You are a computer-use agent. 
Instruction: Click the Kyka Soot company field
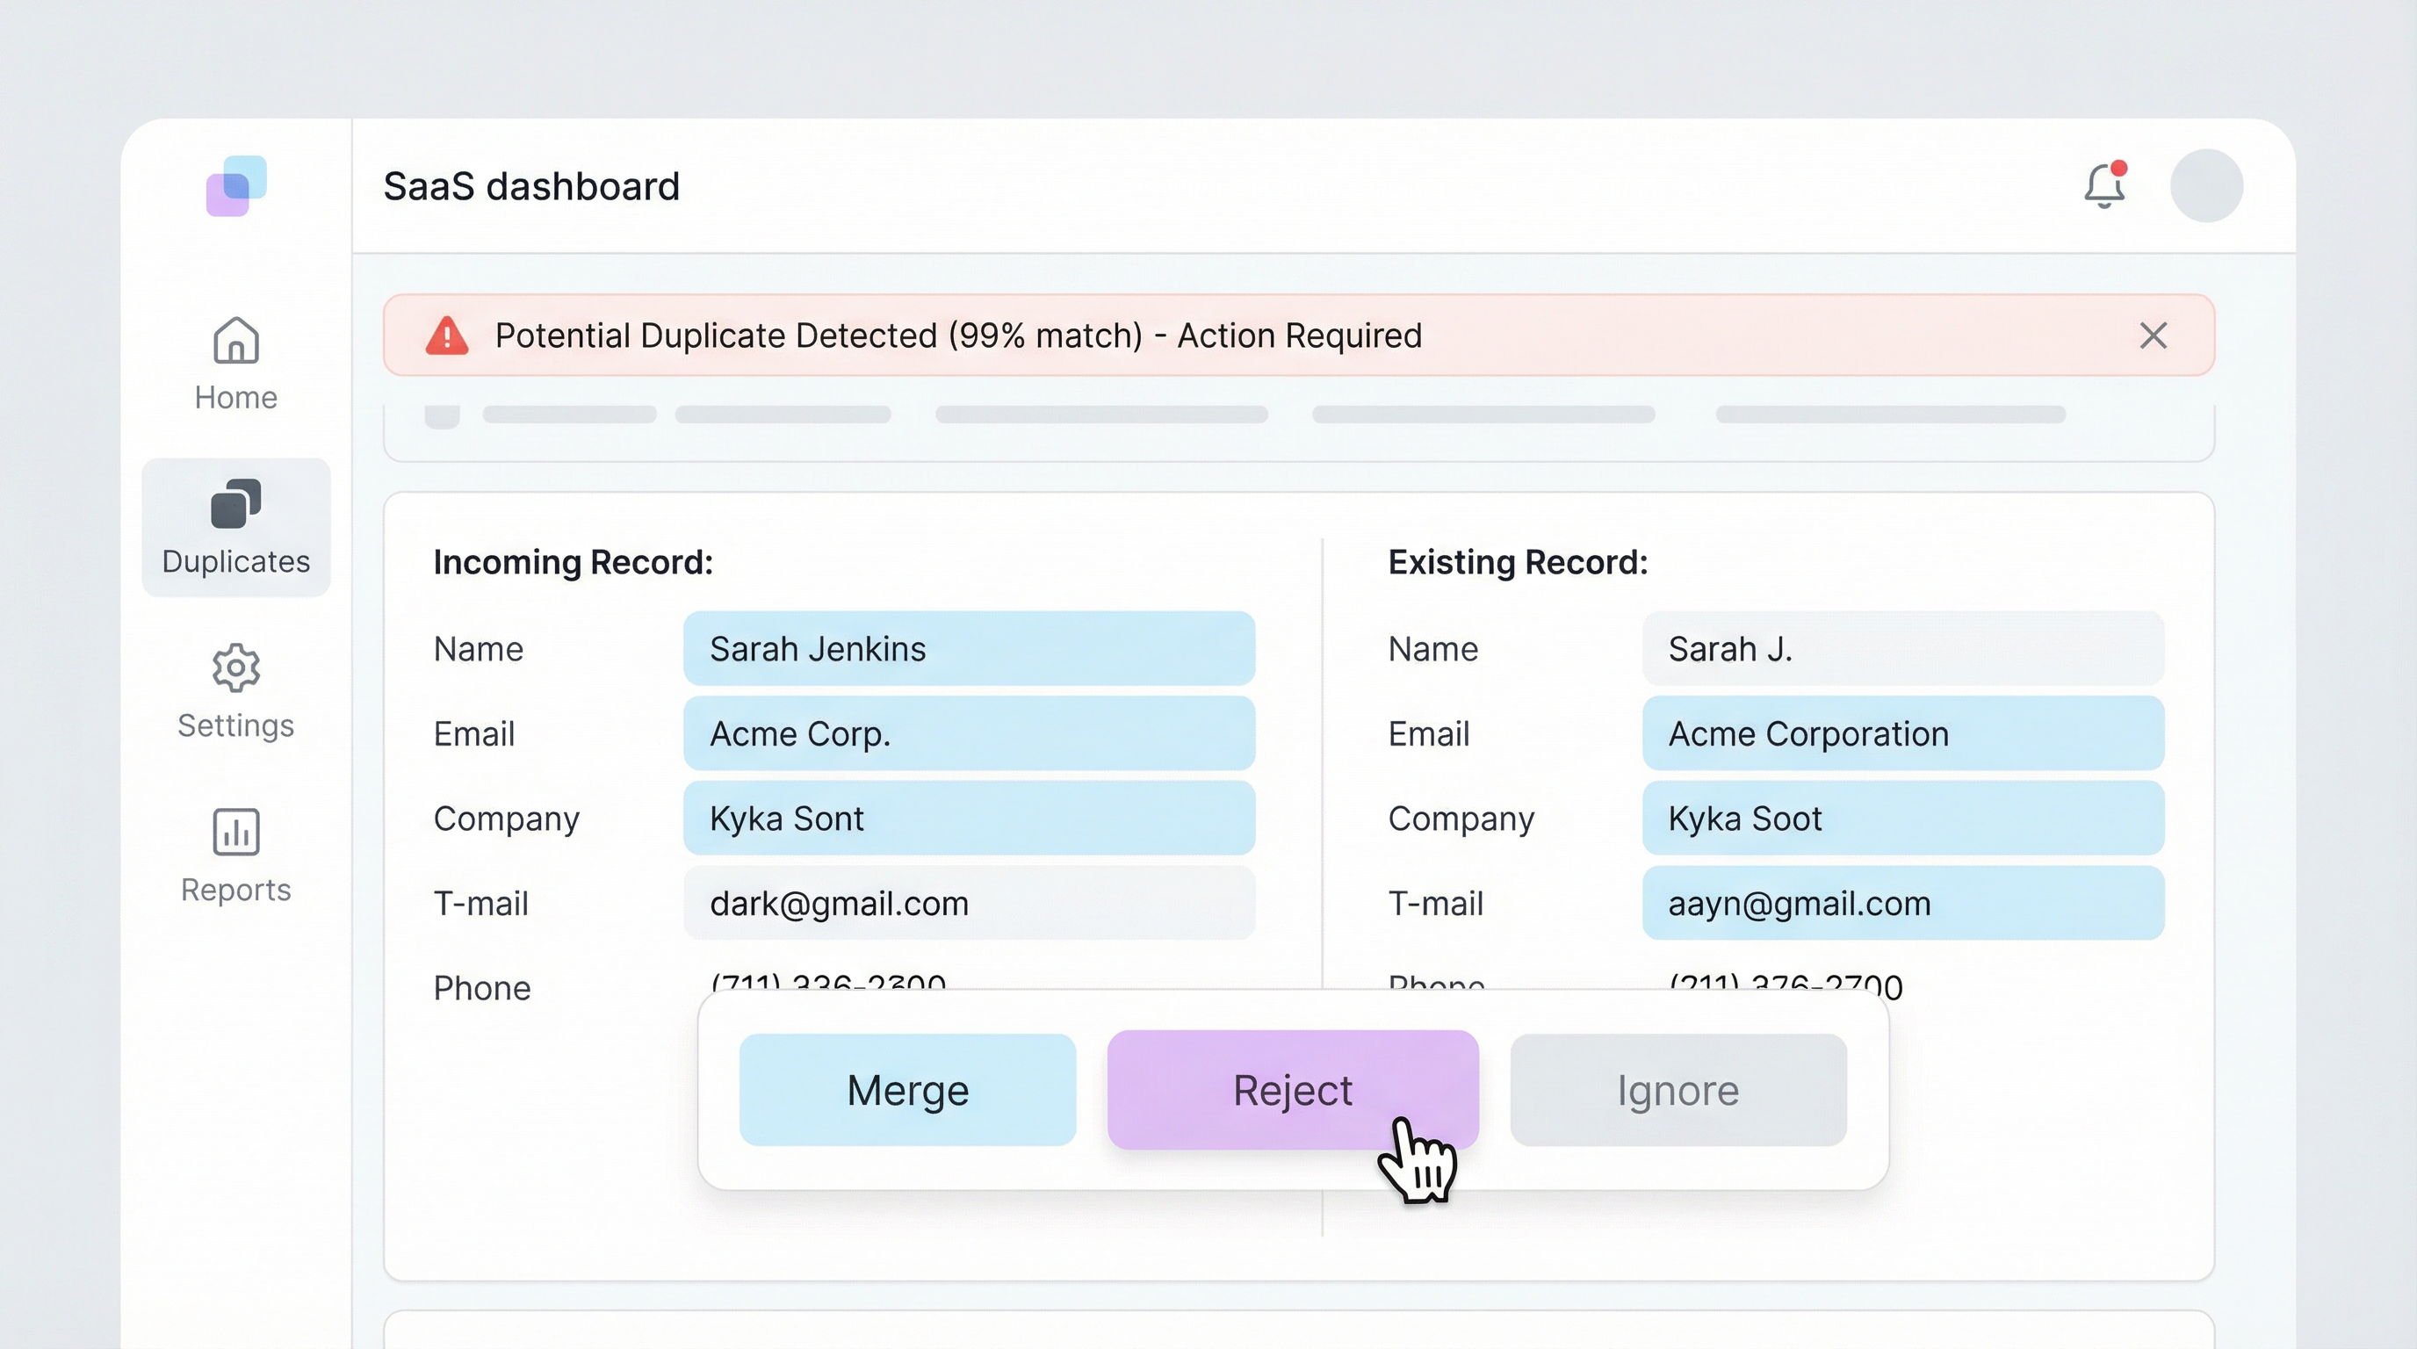(1901, 818)
